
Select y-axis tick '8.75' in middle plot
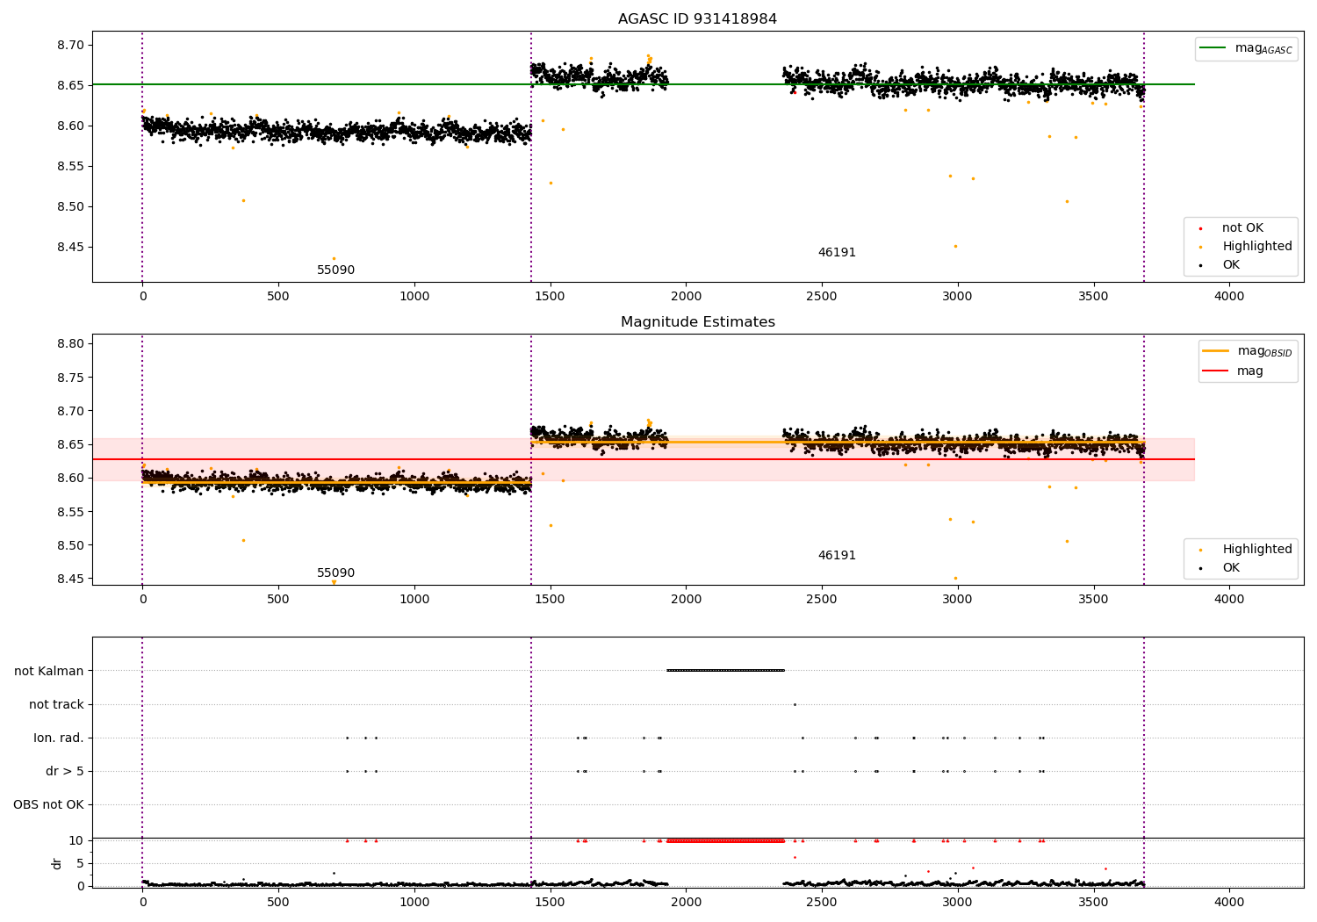pyautogui.click(x=70, y=378)
